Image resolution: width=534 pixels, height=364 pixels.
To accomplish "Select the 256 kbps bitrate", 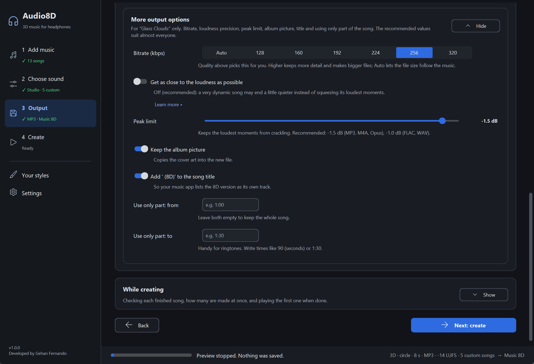I will (414, 53).
